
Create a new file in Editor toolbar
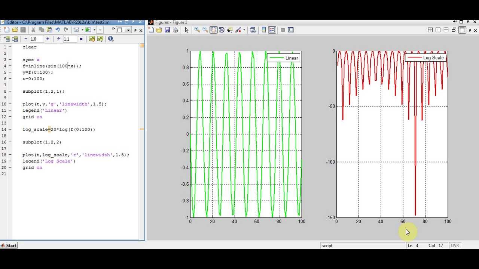tap(7, 30)
